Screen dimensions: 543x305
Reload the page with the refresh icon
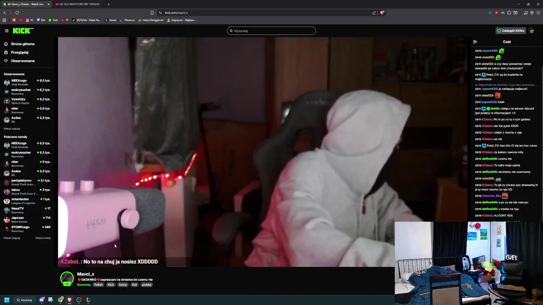(17, 13)
